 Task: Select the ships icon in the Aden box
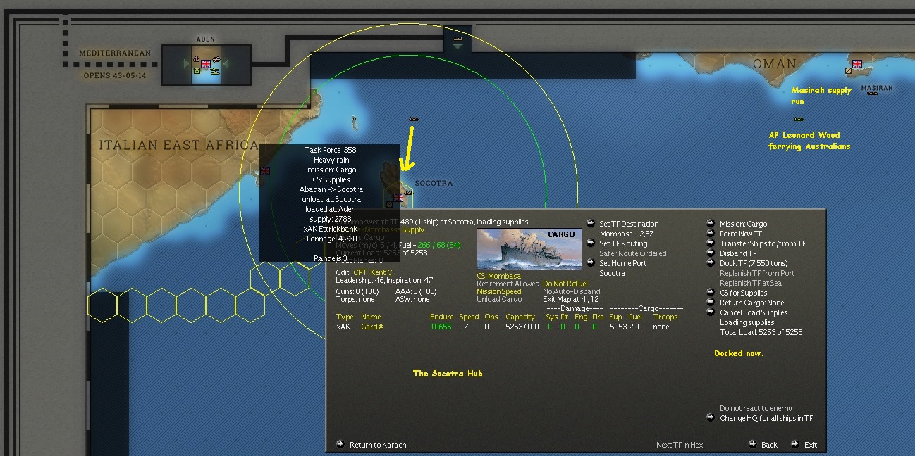click(214, 70)
